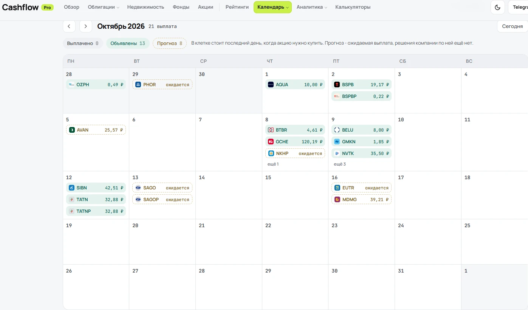Show more payouts via 'ещё 3'
Viewport: 528px width, 310px height.
tap(340, 164)
